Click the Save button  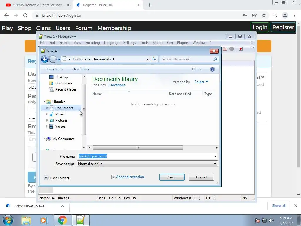click(172, 177)
